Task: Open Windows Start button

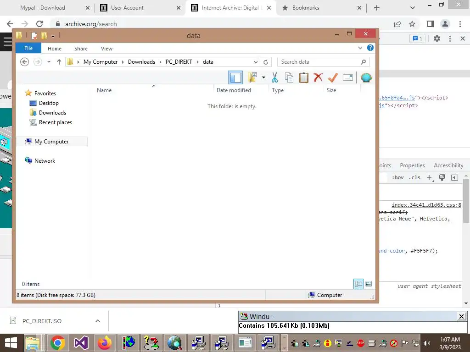Action: point(11,343)
